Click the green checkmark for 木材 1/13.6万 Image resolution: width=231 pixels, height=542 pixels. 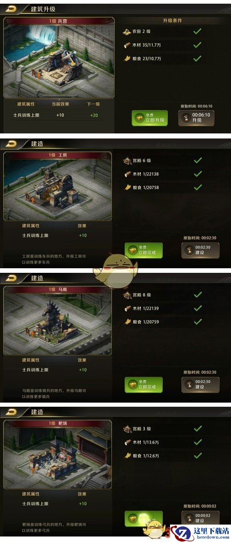(x=198, y=442)
